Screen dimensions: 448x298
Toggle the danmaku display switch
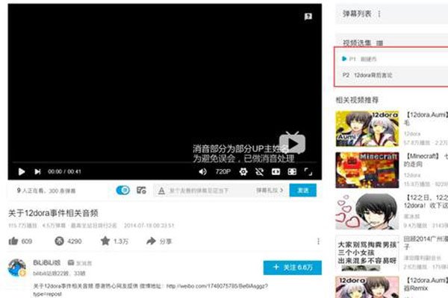point(123,191)
